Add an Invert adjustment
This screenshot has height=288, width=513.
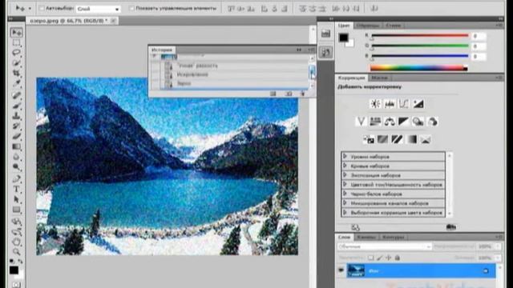coord(369,139)
